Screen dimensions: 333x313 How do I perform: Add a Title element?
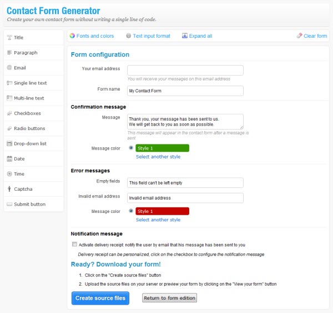point(34,37)
